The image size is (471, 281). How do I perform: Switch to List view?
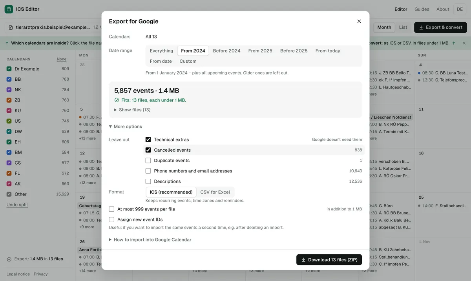403,27
